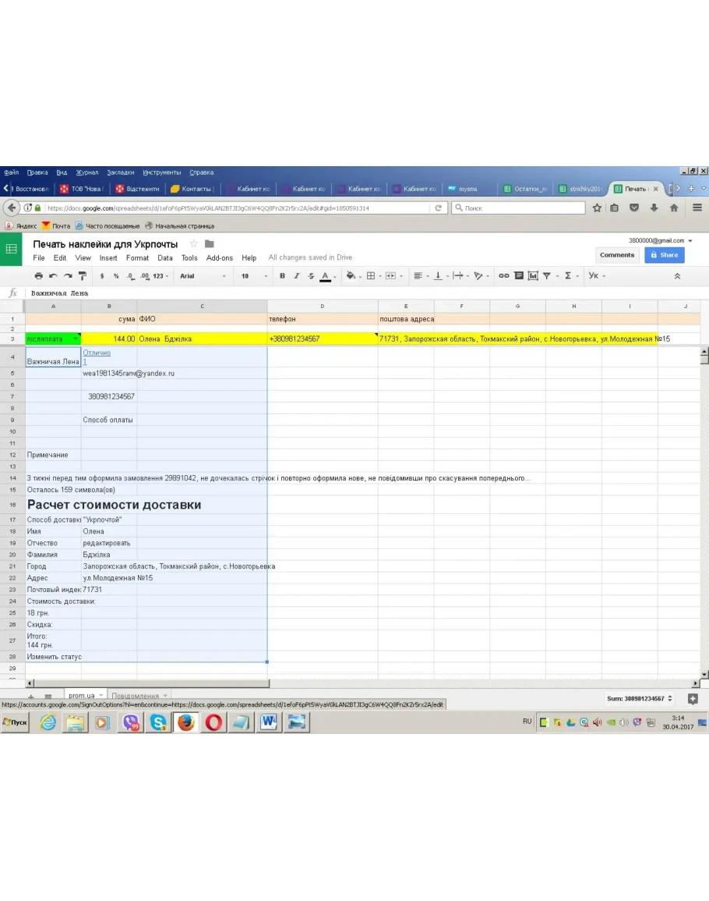Screen dimensions: 709x901
Task: Open the Comments button
Action: coord(617,255)
